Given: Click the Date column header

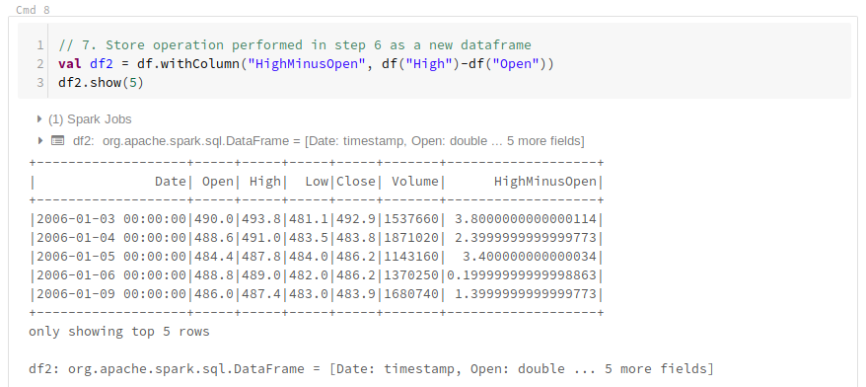Looking at the screenshot, I should tap(171, 182).
